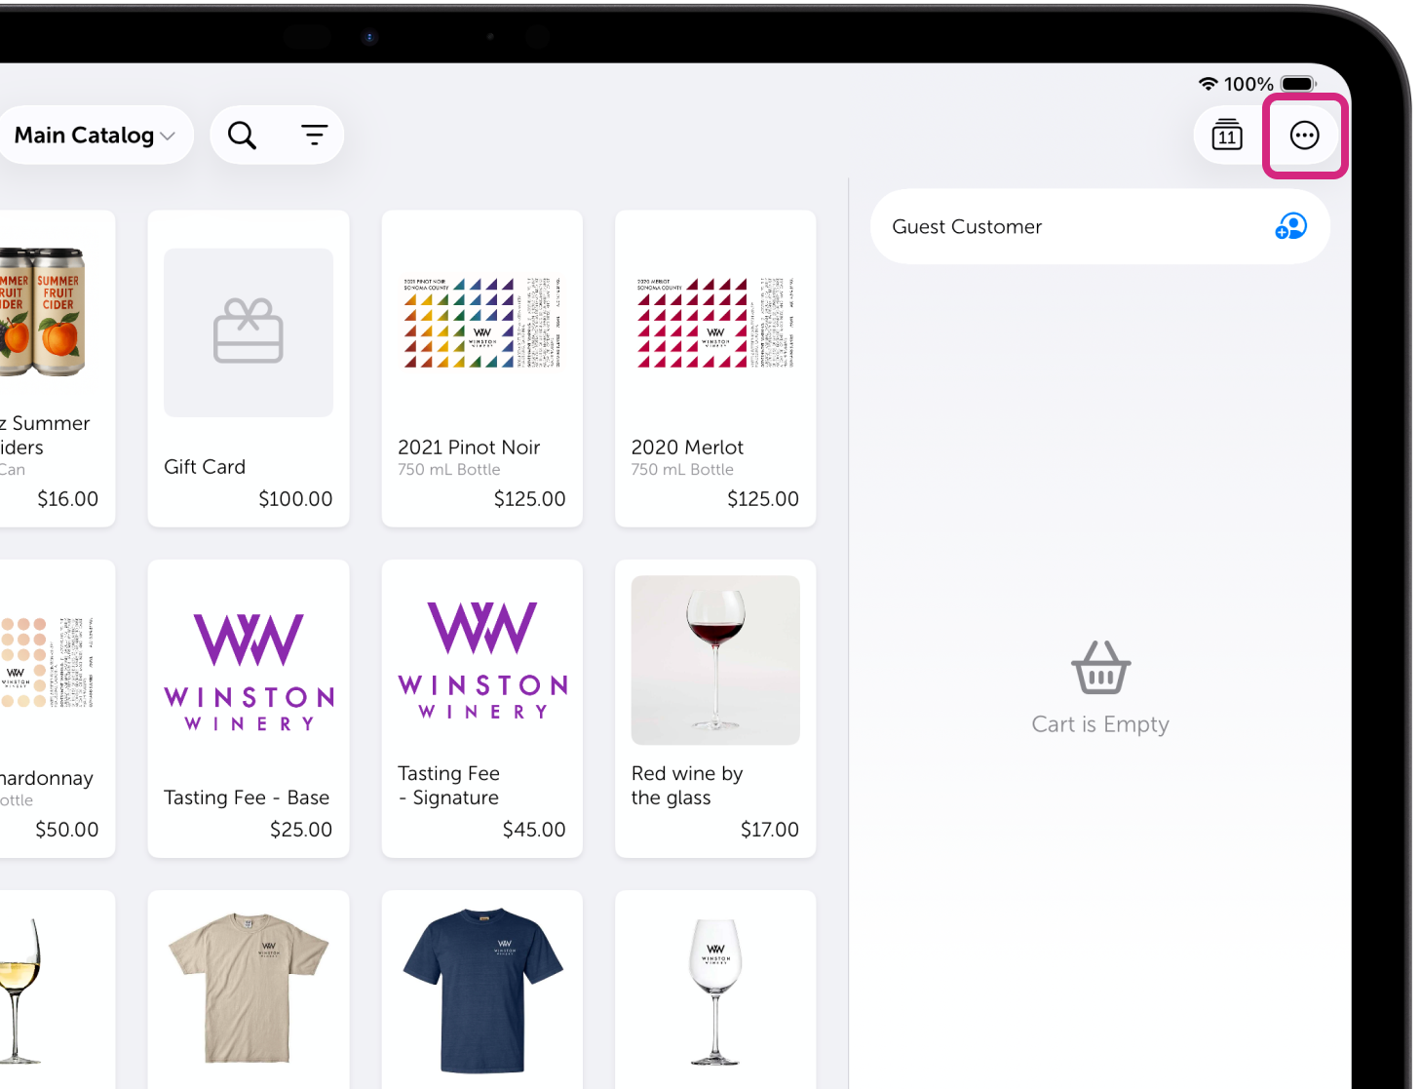The height and width of the screenshot is (1089, 1421).
Task: Select the Chardonnay bottle product card
Action: [57, 709]
